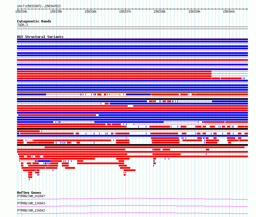Open the DGV Structural Variants track title

40,37
